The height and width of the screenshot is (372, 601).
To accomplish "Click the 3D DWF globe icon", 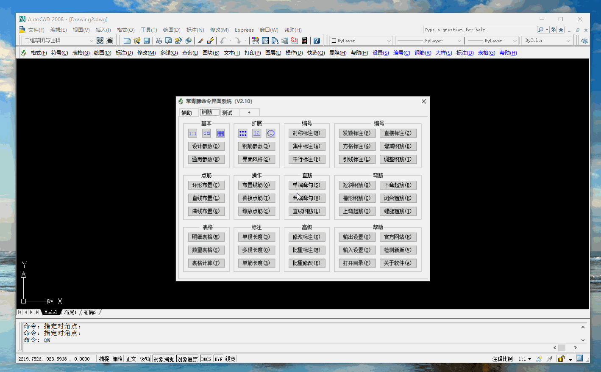I will [x=188, y=41].
